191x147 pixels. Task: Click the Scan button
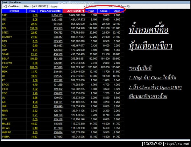pos(92,6)
